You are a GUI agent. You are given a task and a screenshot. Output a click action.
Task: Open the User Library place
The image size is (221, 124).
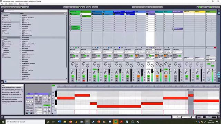point(8,42)
